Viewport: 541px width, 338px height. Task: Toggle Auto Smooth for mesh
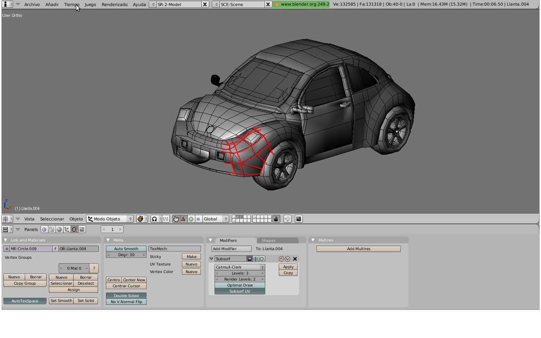pos(126,249)
